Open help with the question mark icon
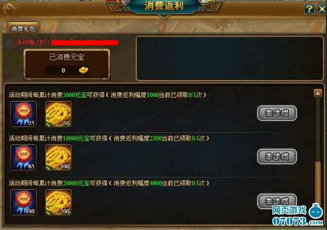This screenshot has height=230, width=327. tap(309, 9)
